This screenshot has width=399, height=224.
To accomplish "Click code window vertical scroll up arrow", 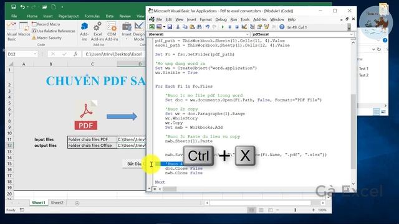I will click(353, 42).
